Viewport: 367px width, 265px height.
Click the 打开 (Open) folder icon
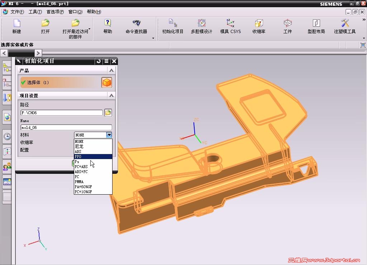click(x=45, y=23)
